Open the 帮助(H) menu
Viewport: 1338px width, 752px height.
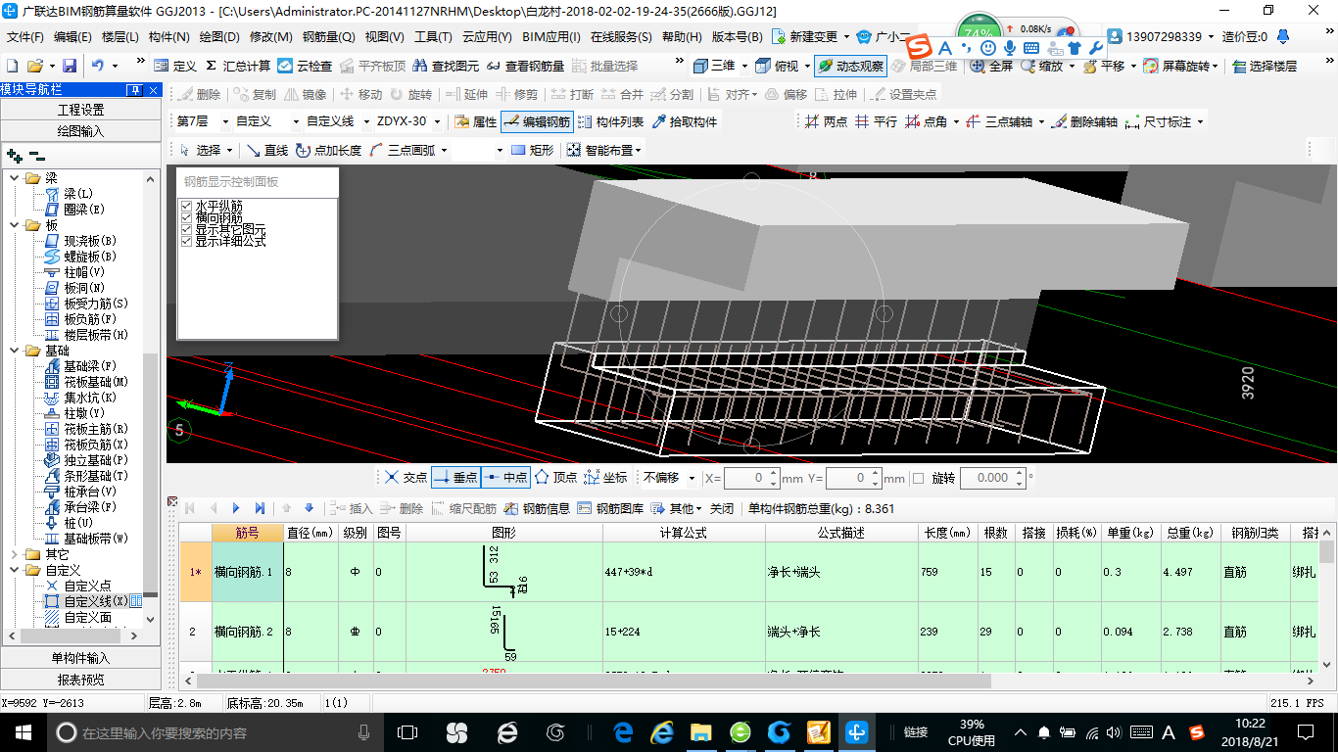pyautogui.click(x=682, y=37)
